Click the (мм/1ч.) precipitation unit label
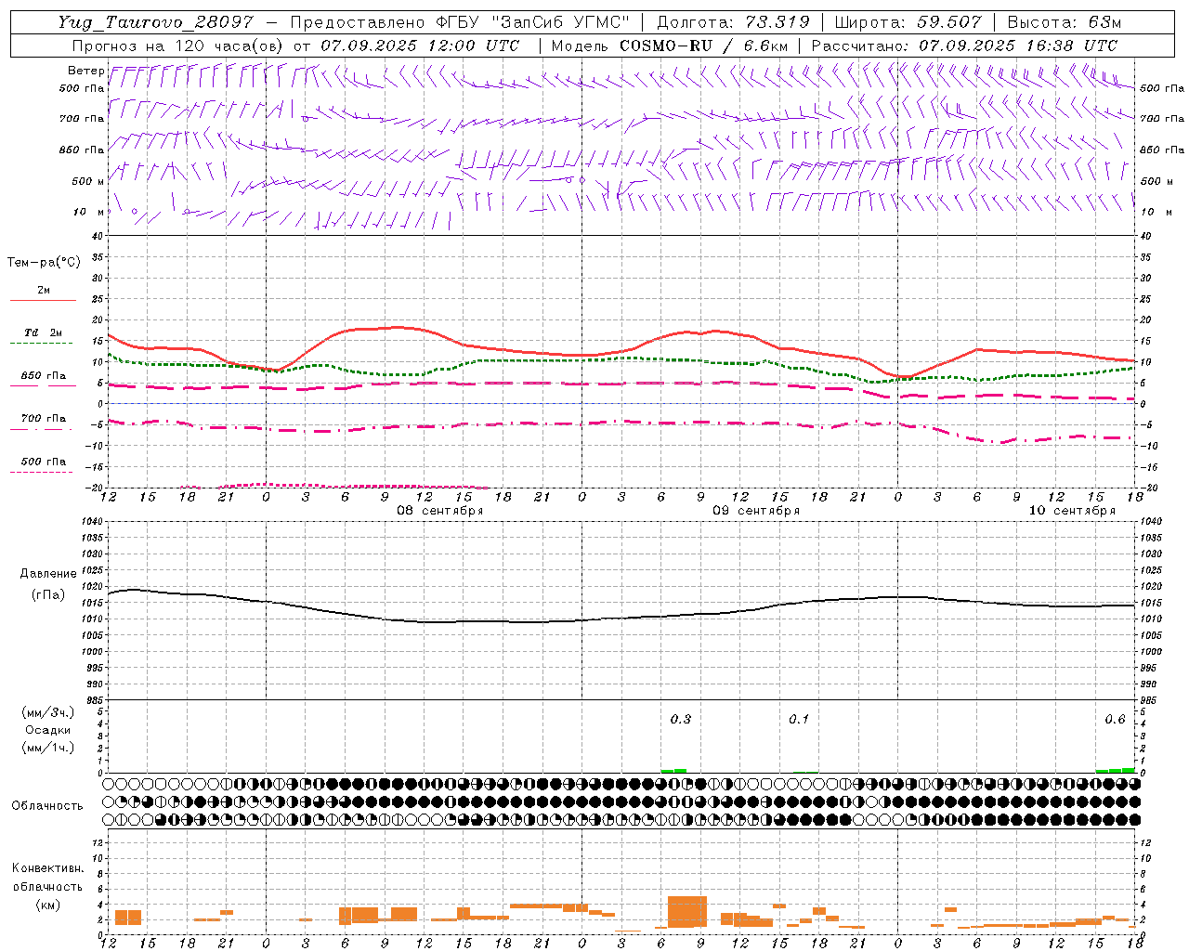 click(x=48, y=748)
